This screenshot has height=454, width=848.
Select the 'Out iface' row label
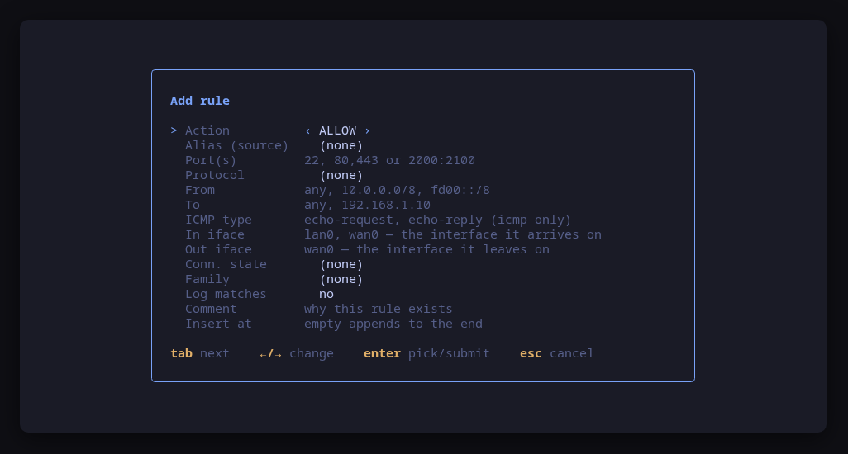(218, 249)
